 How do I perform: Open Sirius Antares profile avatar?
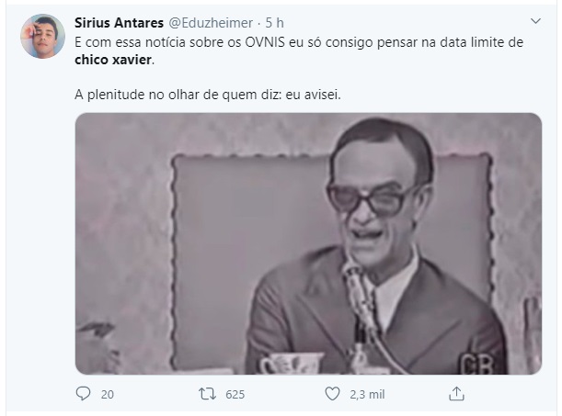pos(42,36)
